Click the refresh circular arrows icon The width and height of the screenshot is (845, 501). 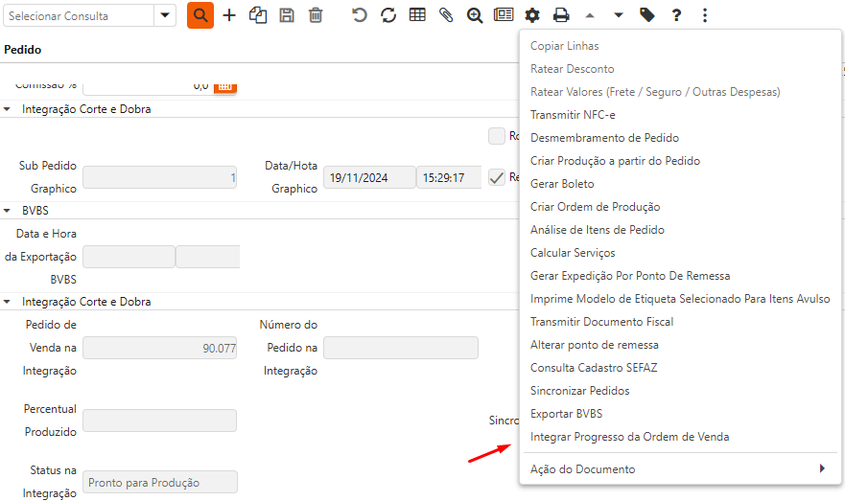click(388, 15)
